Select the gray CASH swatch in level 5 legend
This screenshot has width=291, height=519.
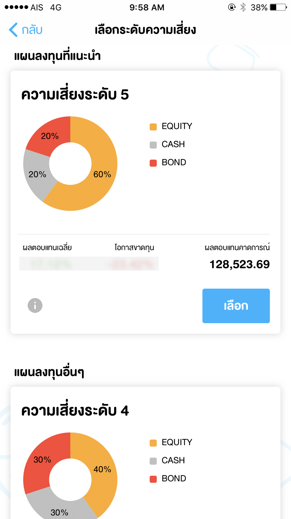click(x=153, y=145)
